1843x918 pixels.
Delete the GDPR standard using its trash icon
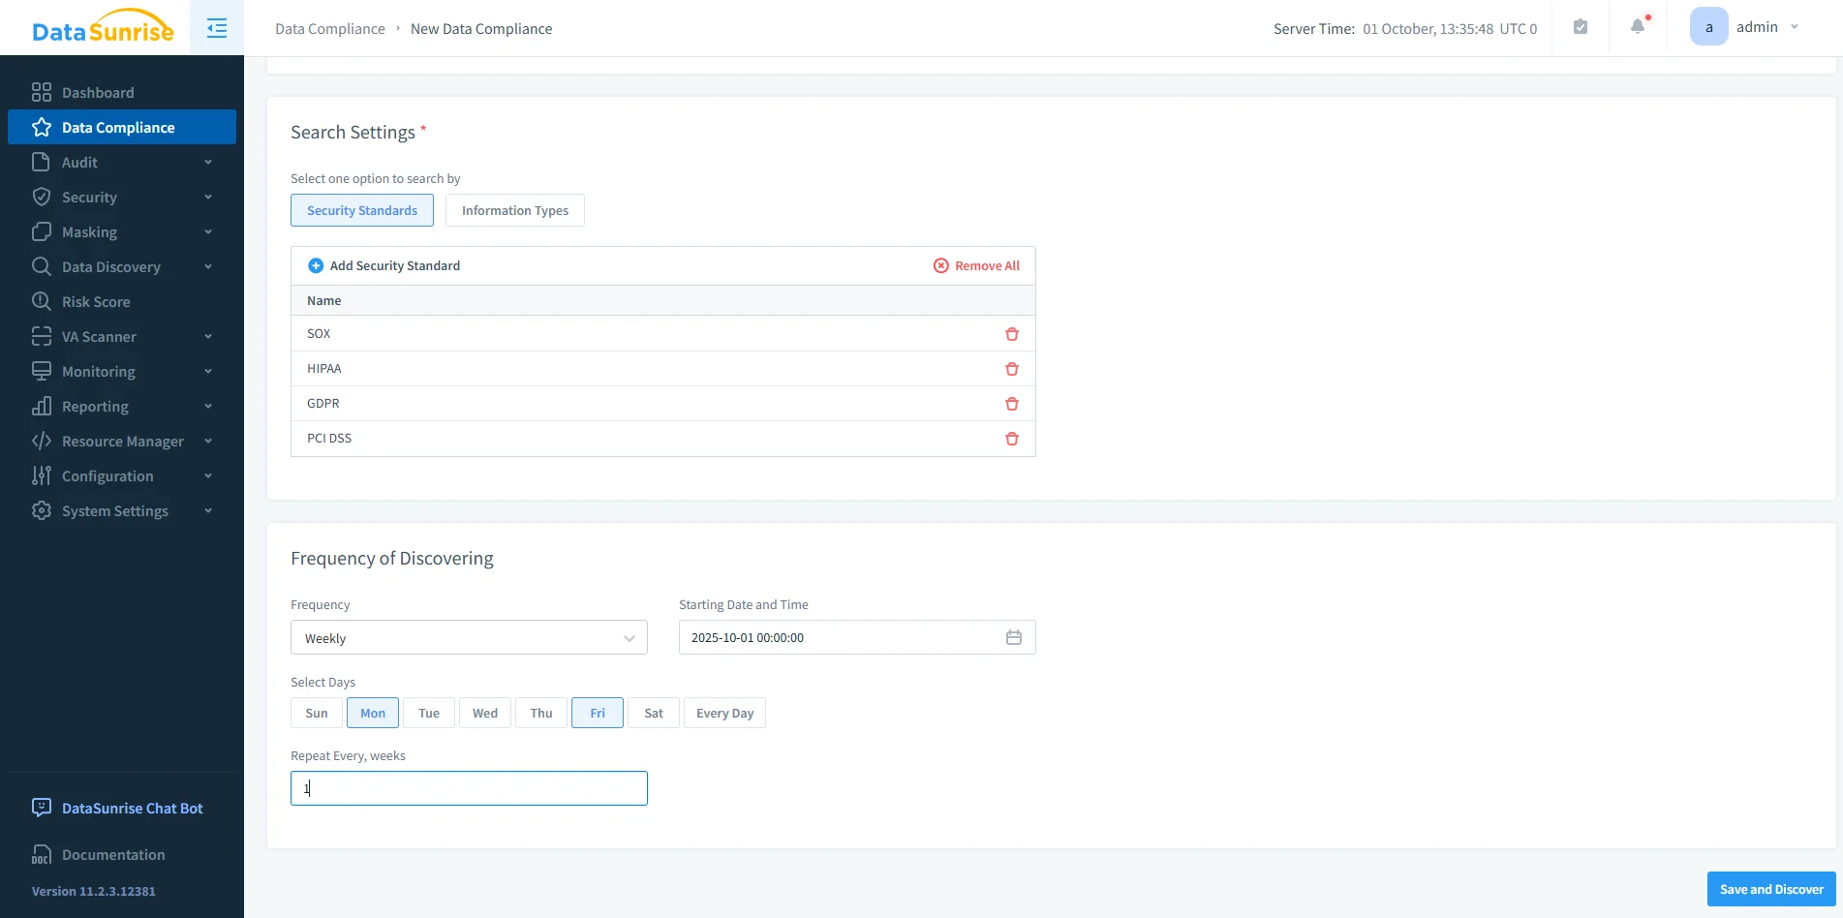click(x=1011, y=404)
